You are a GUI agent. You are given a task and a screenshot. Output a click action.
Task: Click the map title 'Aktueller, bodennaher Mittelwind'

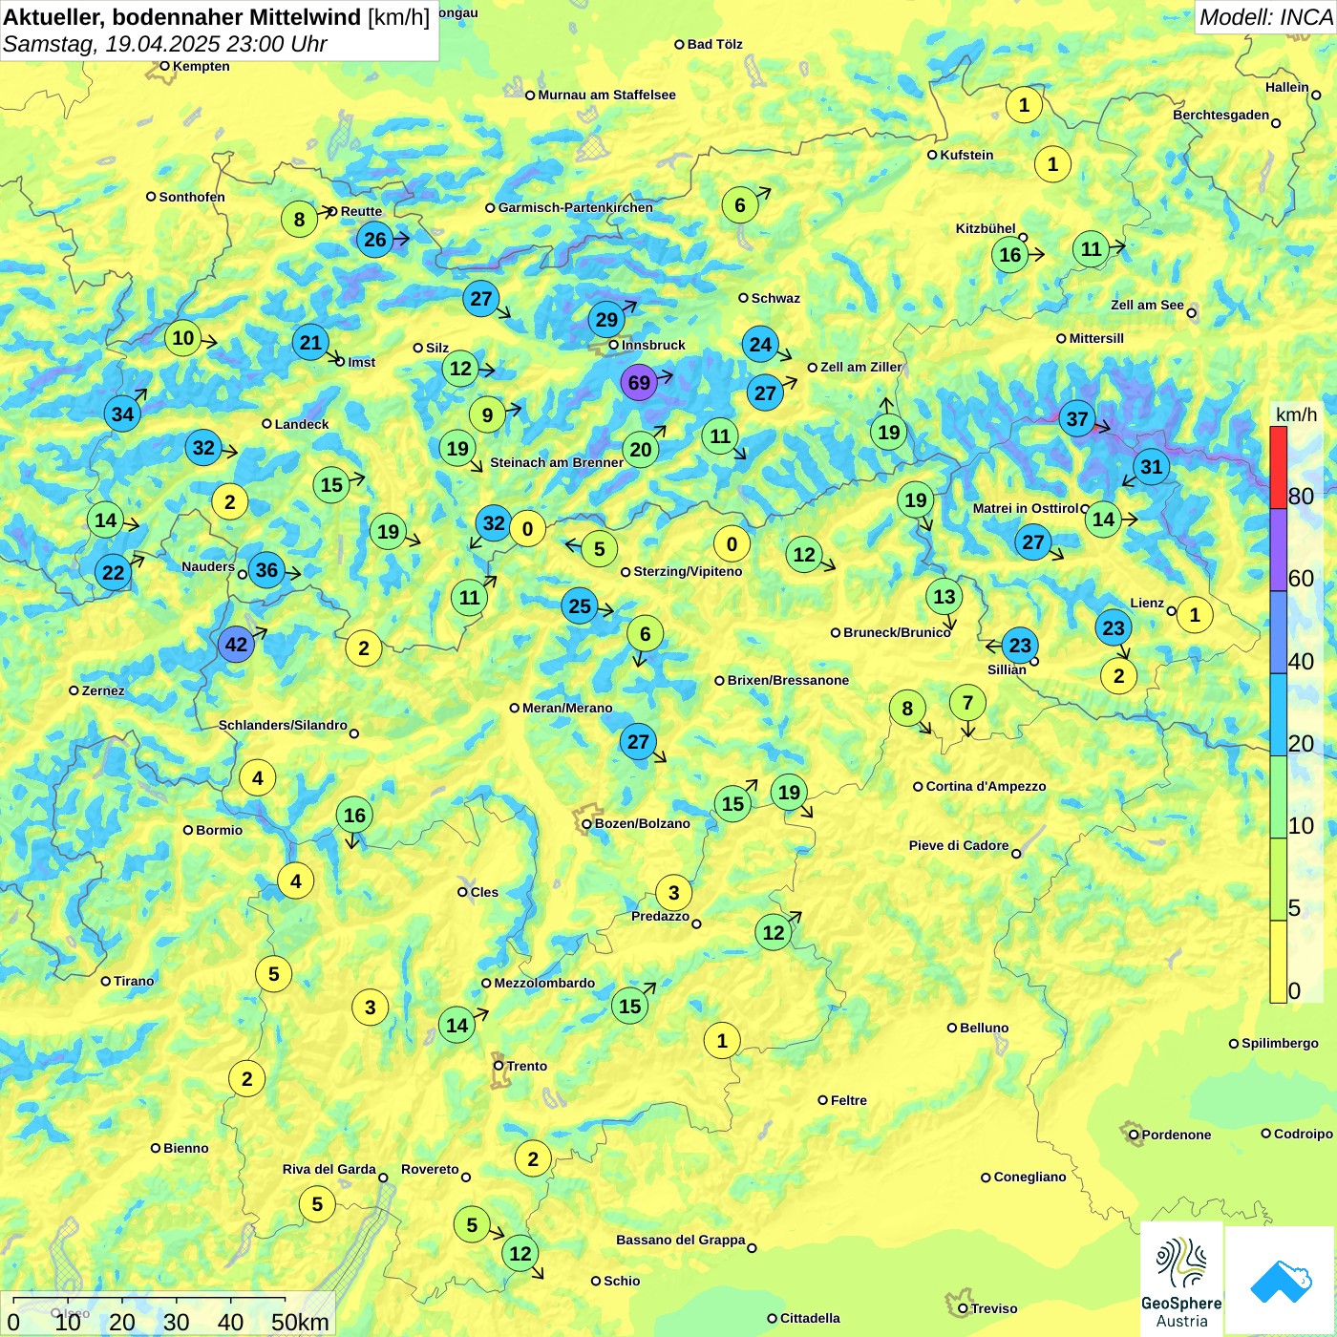point(182,17)
